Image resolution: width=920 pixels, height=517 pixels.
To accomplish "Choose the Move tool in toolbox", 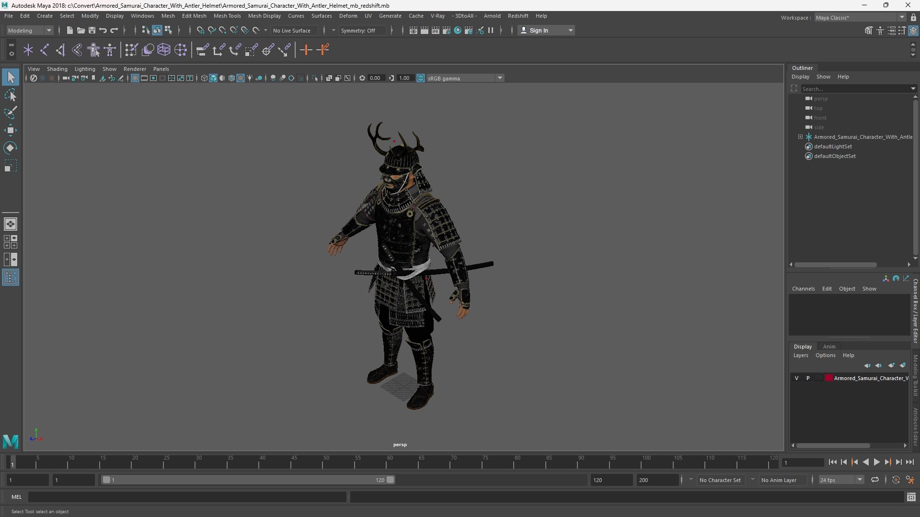I will coord(11,130).
